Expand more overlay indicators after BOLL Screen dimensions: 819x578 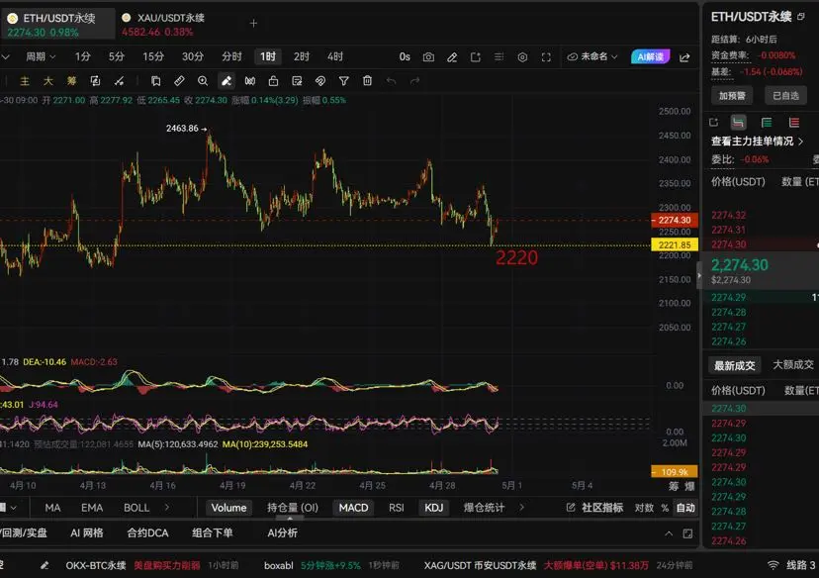coord(166,507)
